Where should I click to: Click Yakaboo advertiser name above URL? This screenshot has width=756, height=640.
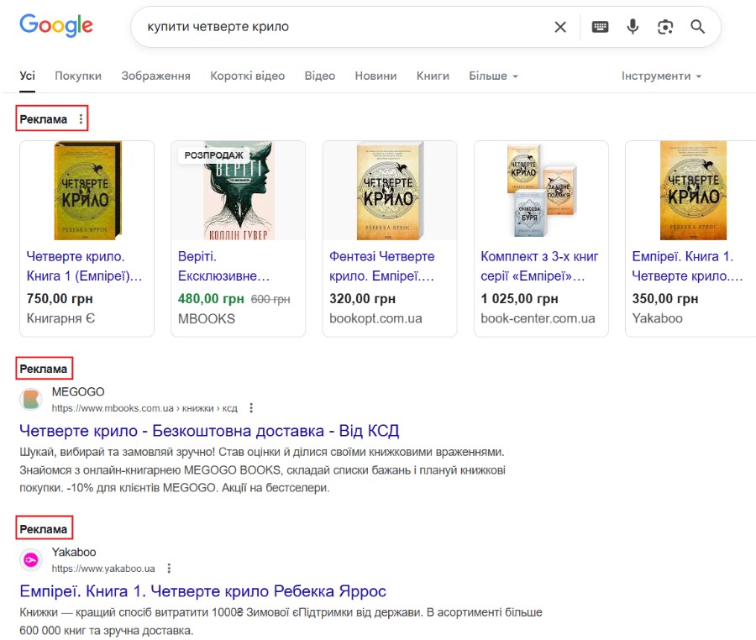coord(74,553)
